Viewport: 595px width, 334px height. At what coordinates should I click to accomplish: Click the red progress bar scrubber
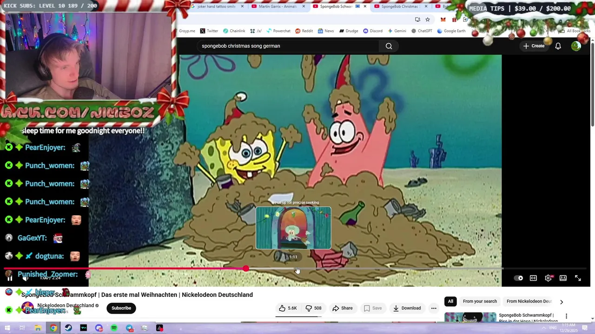click(245, 269)
